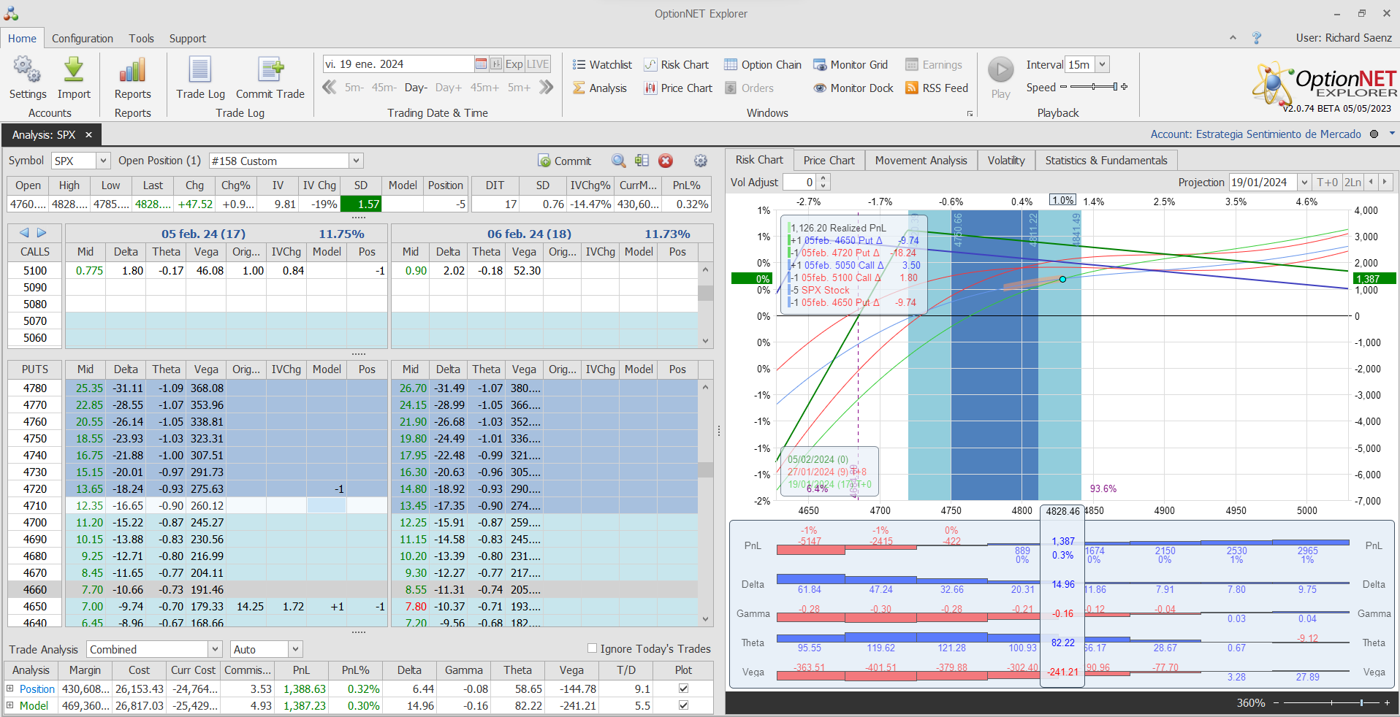Open the RSS Feed window
This screenshot has width=1400, height=717.
pyautogui.click(x=937, y=88)
